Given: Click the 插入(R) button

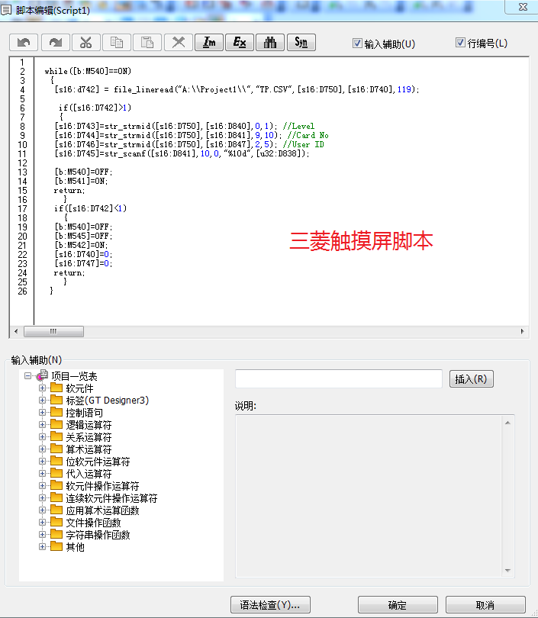Looking at the screenshot, I should [472, 379].
